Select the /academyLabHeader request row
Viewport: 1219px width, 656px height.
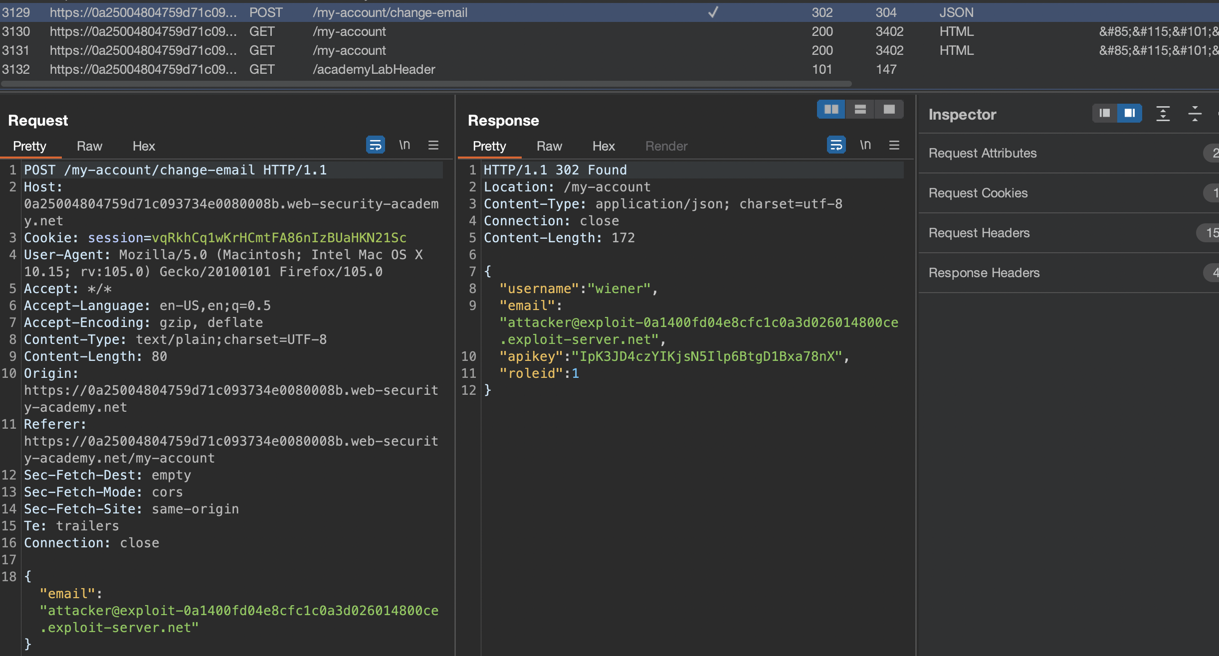[x=374, y=69]
